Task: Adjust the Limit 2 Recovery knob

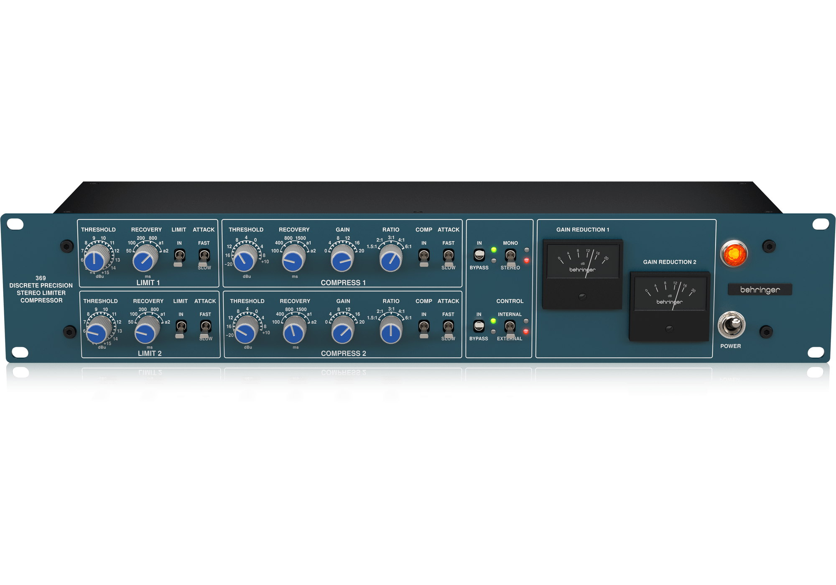Action: point(147,330)
